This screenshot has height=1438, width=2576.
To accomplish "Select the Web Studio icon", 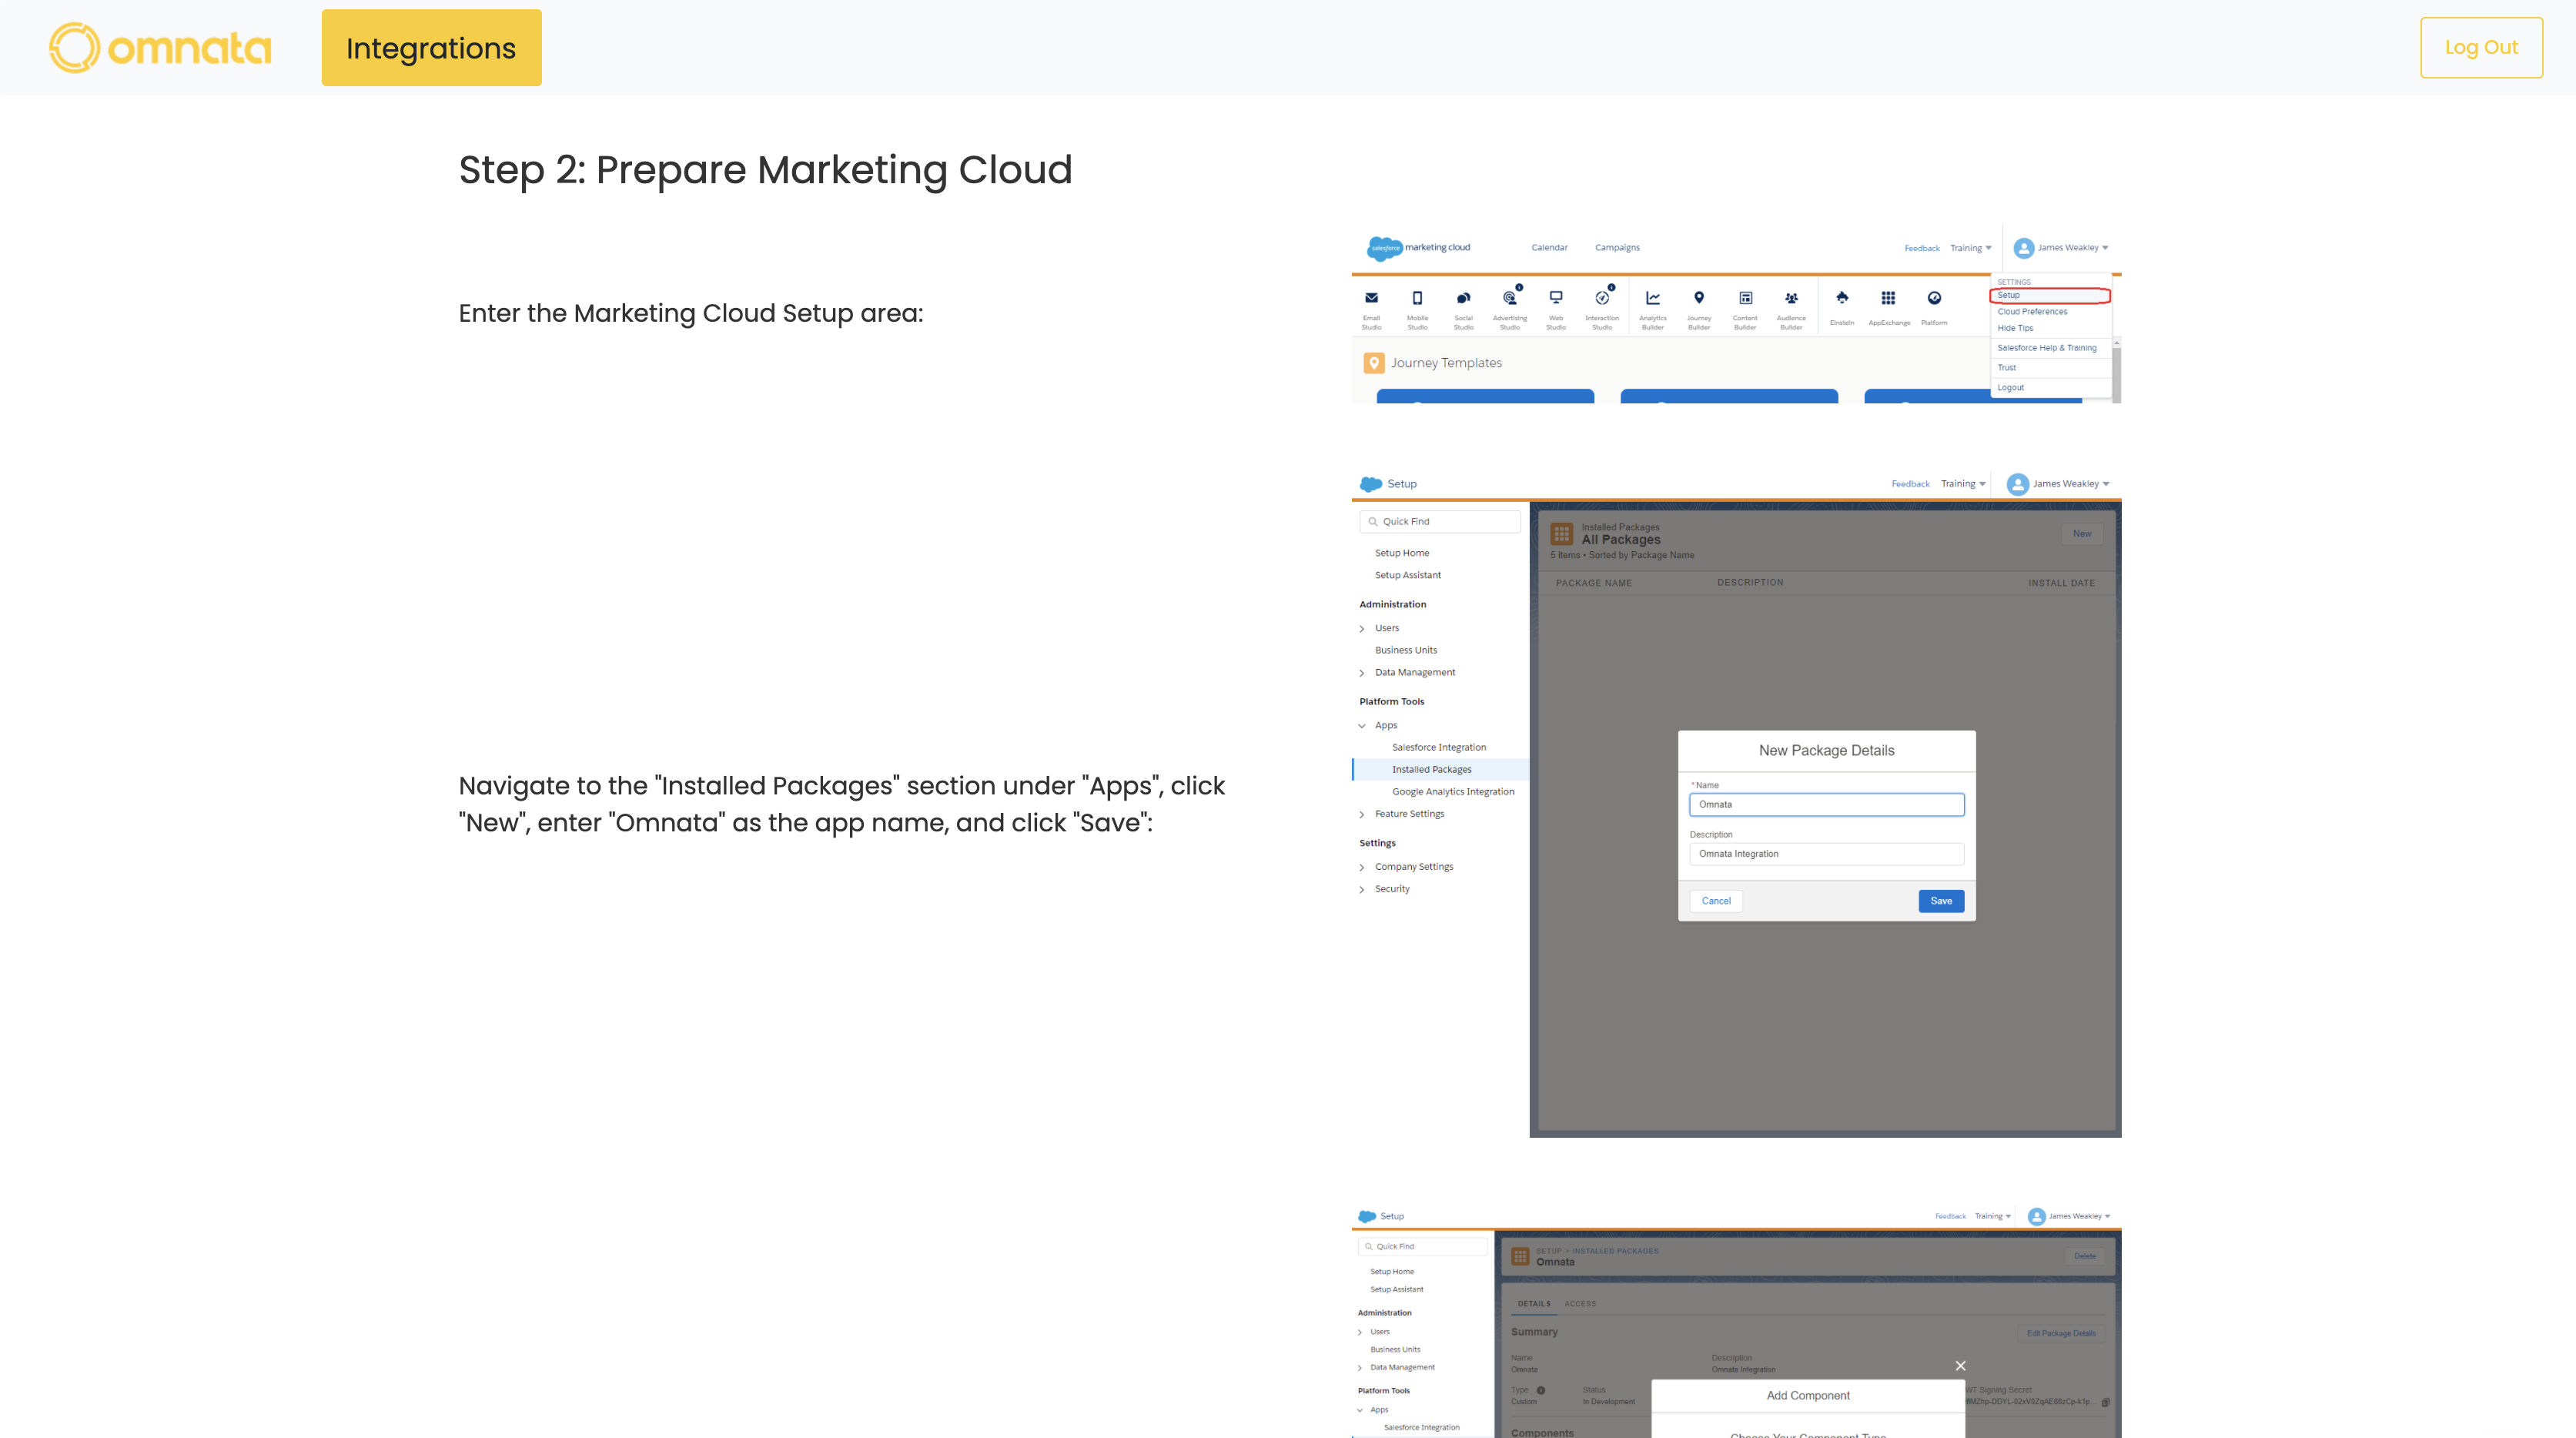I will click(x=1556, y=298).
